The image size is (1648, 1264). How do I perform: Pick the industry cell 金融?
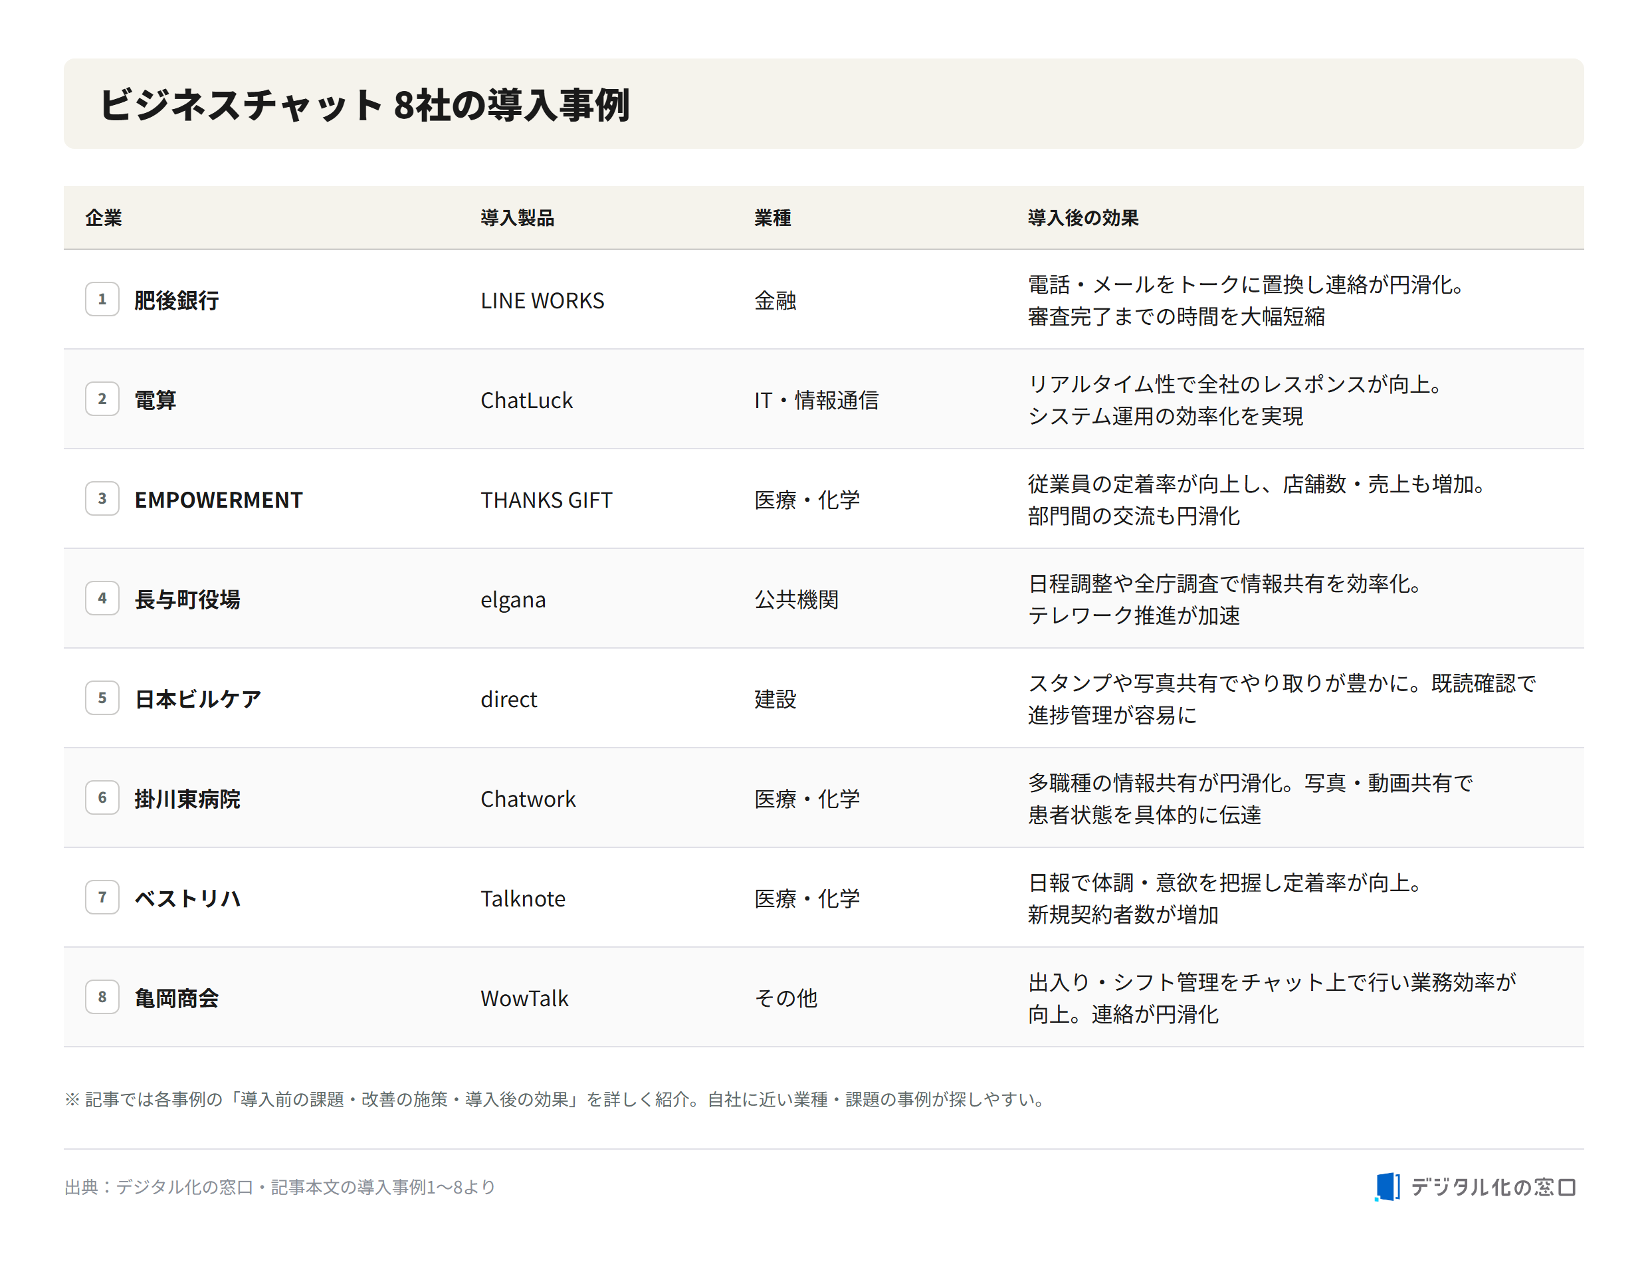point(775,300)
